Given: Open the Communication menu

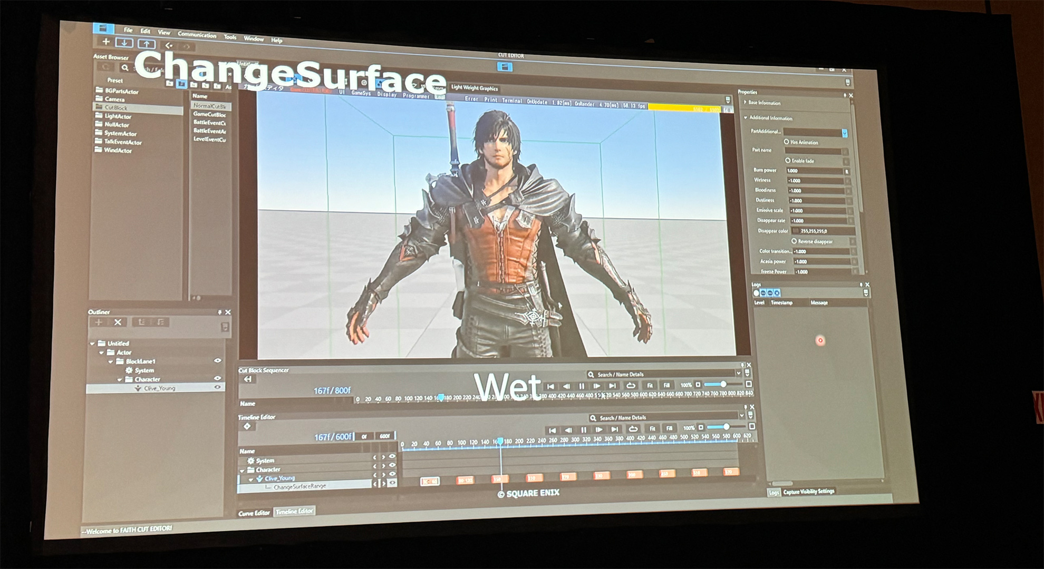Looking at the screenshot, I should 197,35.
